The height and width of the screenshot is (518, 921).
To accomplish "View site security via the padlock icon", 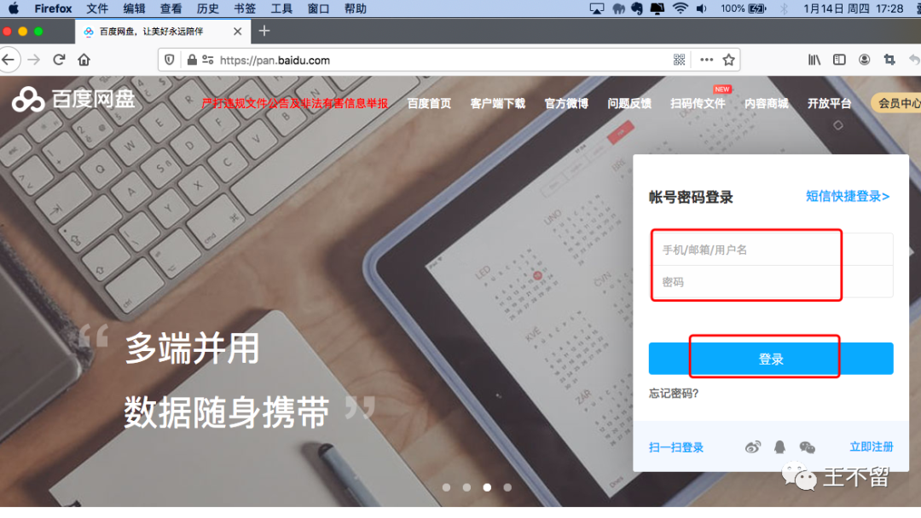I will point(192,60).
